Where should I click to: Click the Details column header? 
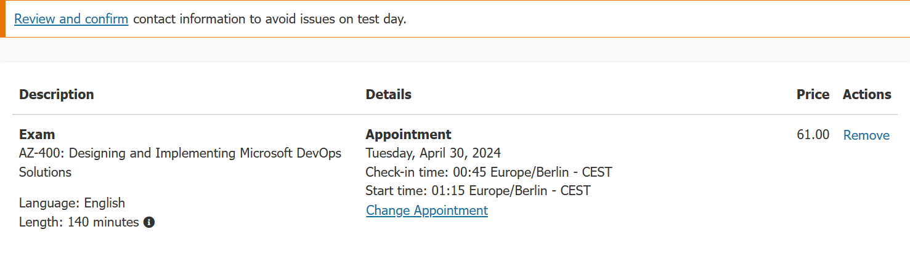[388, 94]
